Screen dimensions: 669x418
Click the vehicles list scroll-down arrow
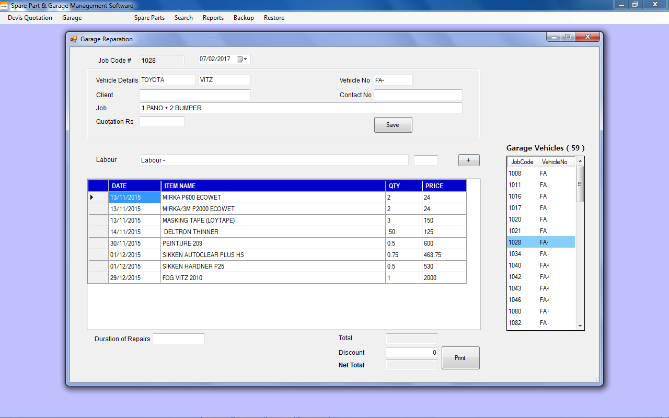coord(580,326)
